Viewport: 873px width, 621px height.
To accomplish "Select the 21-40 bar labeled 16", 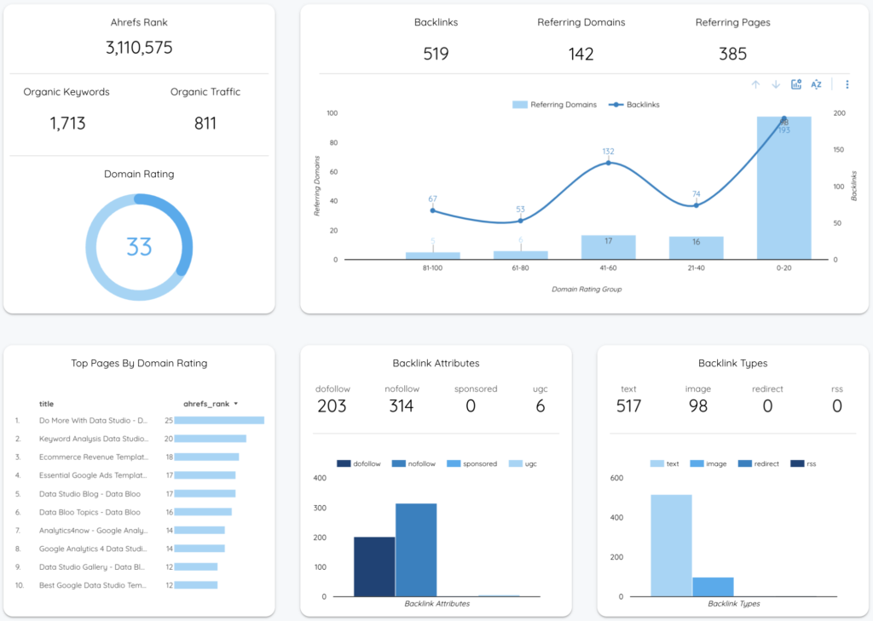I will point(696,248).
